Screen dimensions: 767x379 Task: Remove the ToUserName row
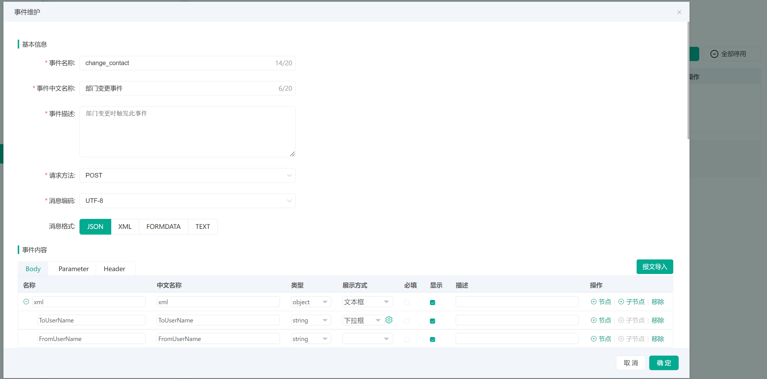(x=658, y=320)
